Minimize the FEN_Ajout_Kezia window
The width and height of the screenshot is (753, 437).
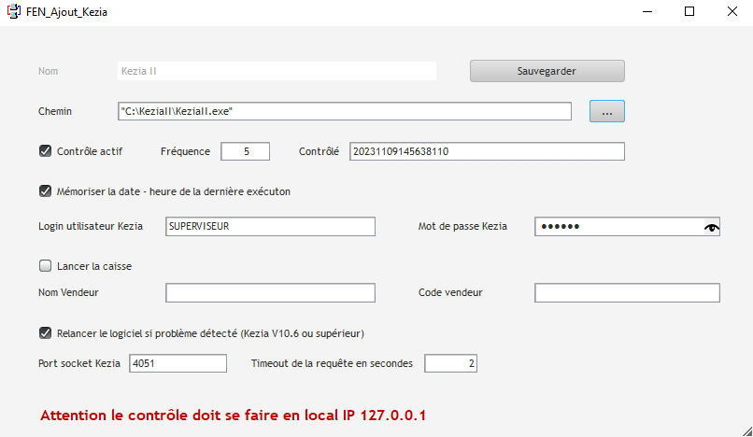click(646, 12)
